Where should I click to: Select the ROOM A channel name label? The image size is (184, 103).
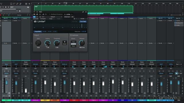point(142,100)
